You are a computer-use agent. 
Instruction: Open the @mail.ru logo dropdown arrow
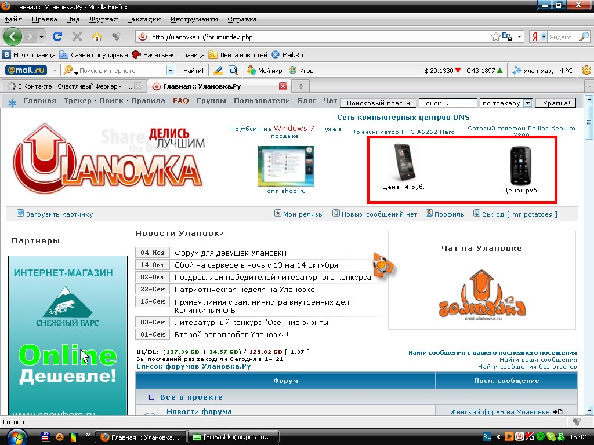tap(55, 70)
